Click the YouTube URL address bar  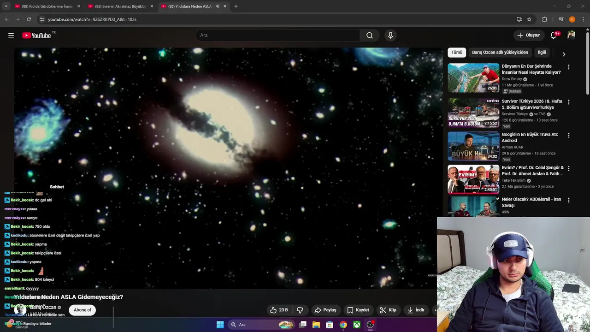click(277, 19)
